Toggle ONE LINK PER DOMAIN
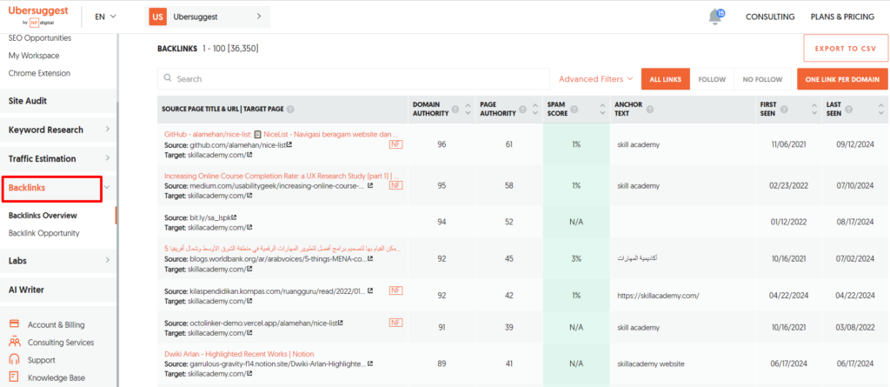The height and width of the screenshot is (387, 890). [842, 79]
